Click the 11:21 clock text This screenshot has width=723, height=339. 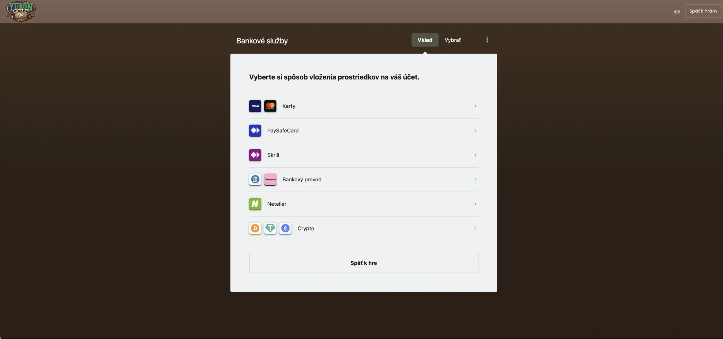coord(677,12)
